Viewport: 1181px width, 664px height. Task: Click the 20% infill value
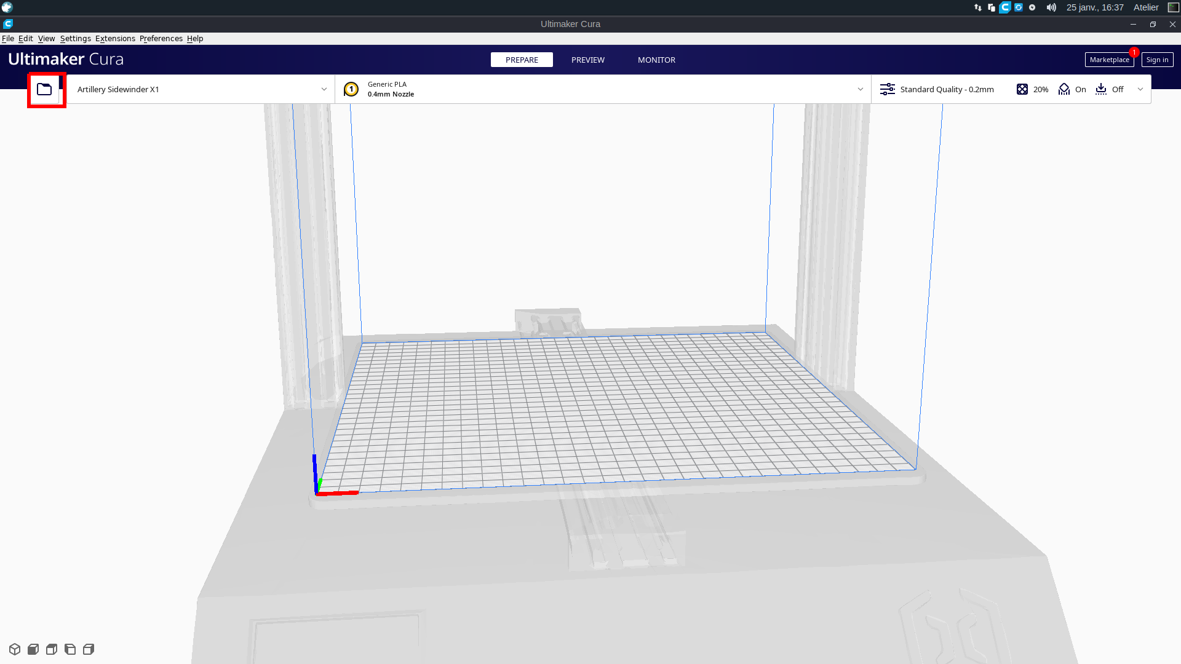point(1041,89)
